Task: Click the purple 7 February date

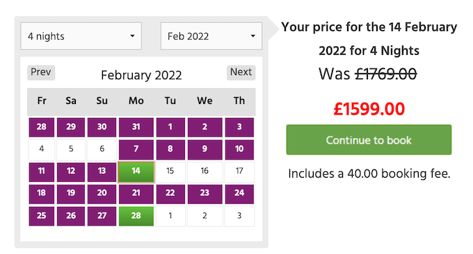Action: [136, 149]
